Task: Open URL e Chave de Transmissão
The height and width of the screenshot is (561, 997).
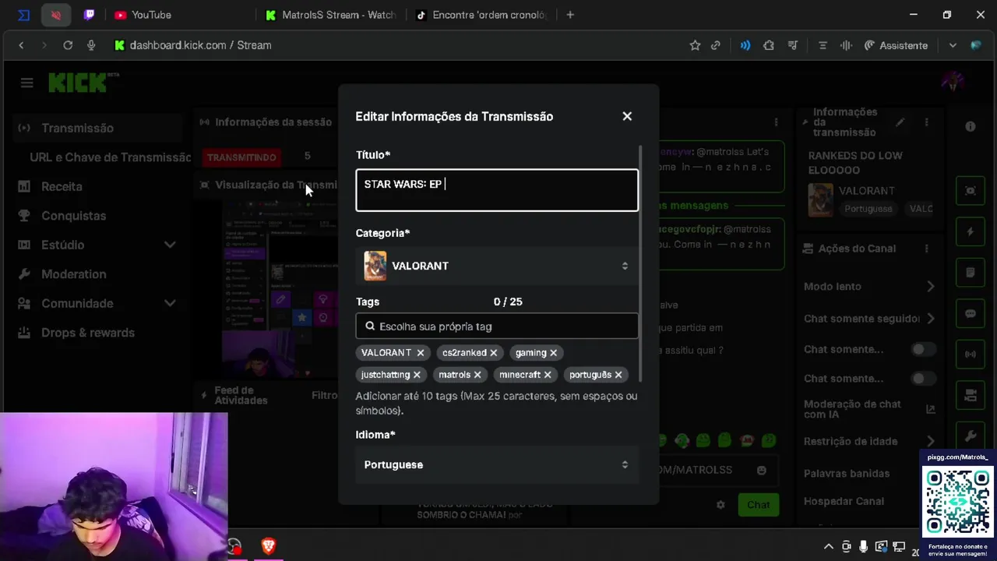Action: (110, 157)
